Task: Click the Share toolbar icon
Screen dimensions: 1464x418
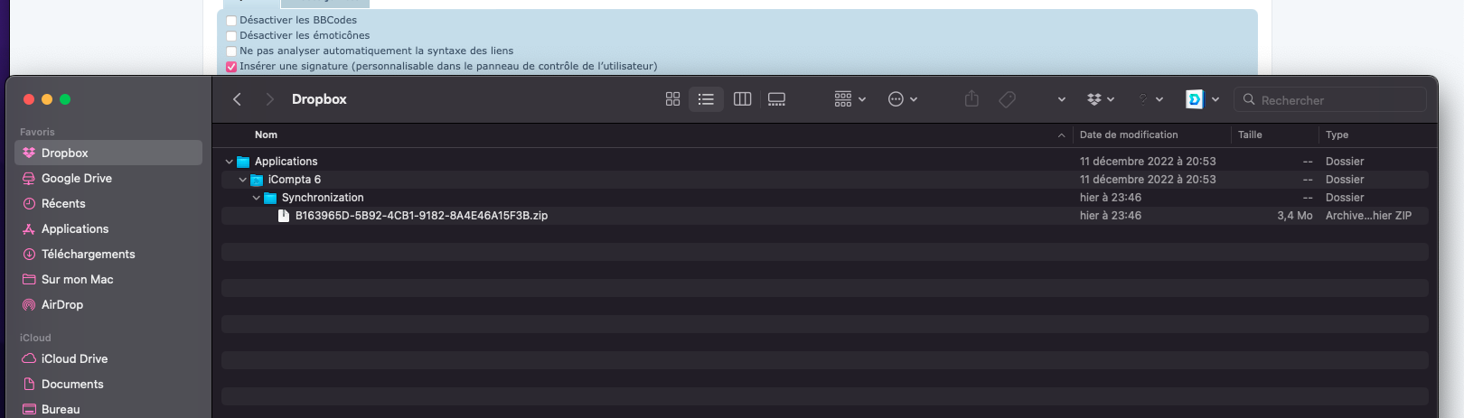Action: 971,99
